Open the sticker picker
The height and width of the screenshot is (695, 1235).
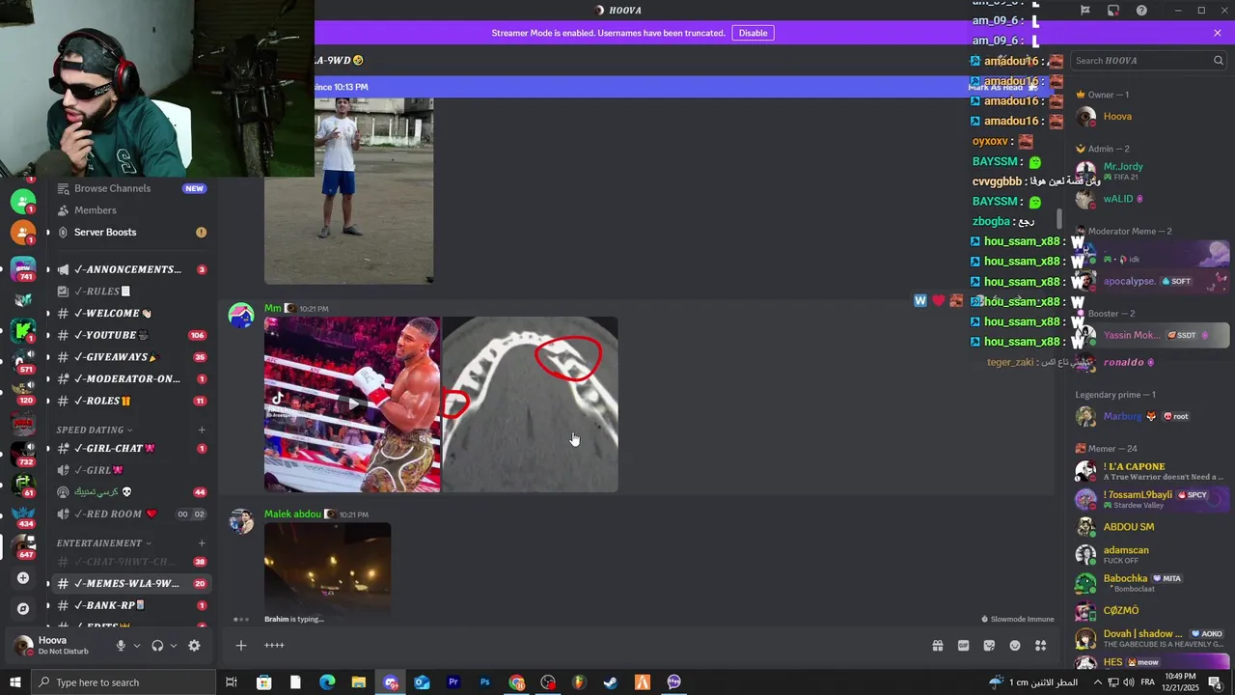pyautogui.click(x=989, y=646)
